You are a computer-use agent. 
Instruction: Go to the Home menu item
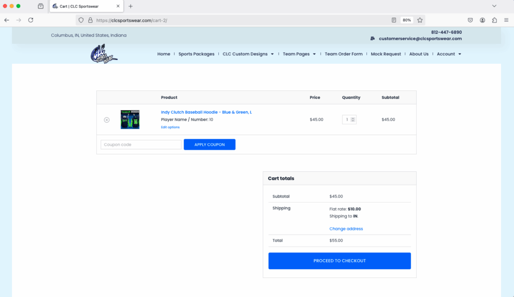tap(164, 54)
